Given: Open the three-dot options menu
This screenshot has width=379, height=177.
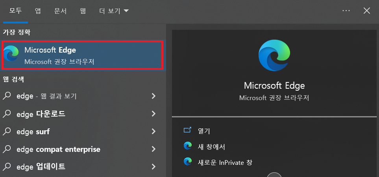Looking at the screenshot, I should [x=346, y=11].
